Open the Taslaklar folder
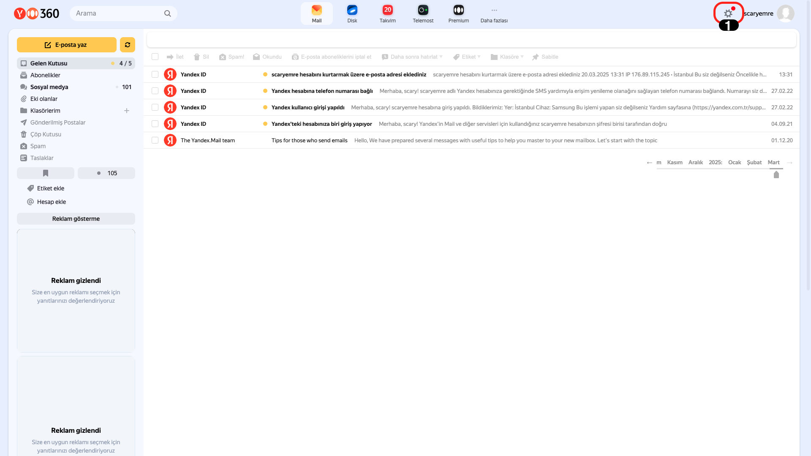 click(76, 158)
